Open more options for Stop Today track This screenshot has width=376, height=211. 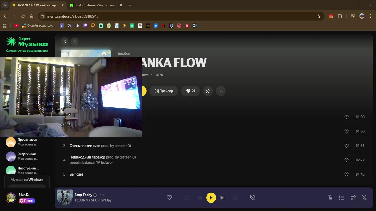102,195
